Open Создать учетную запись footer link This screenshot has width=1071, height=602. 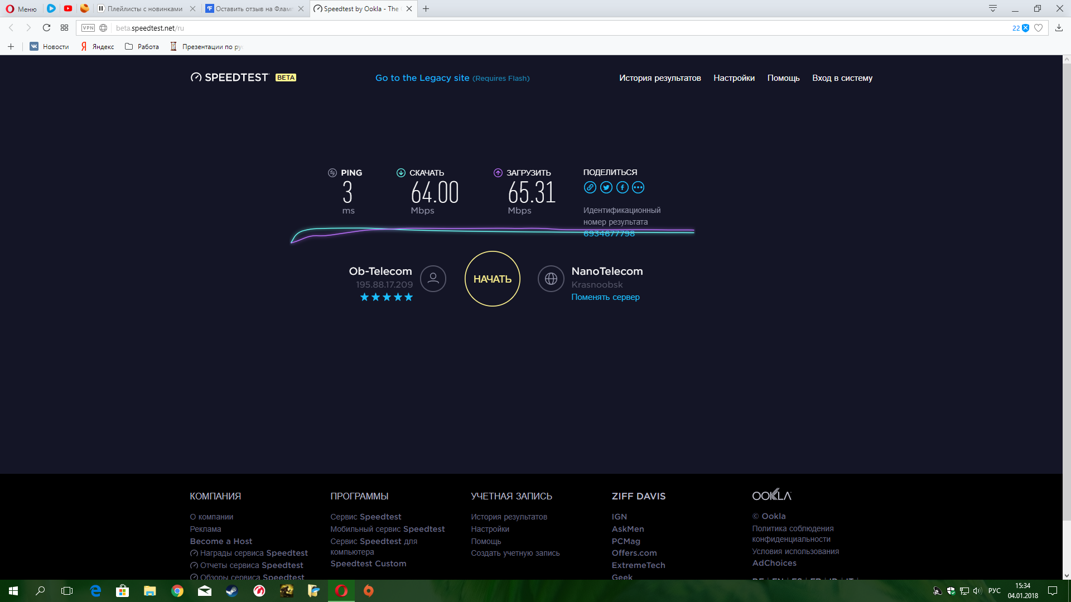[x=515, y=553]
